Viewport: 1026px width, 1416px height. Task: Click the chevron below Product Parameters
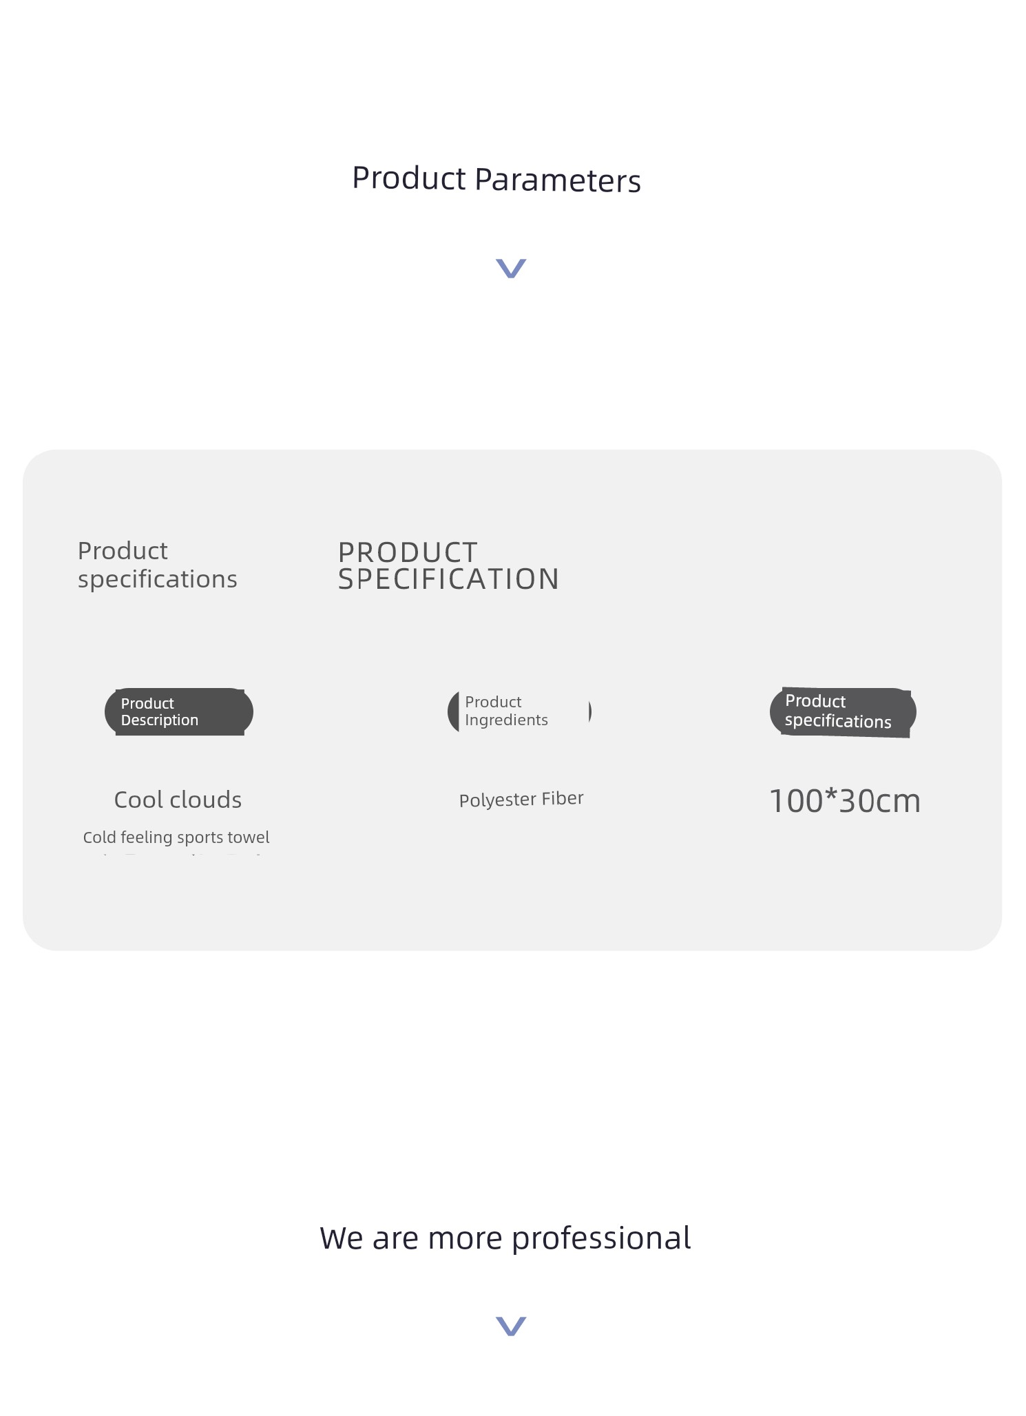click(x=511, y=269)
